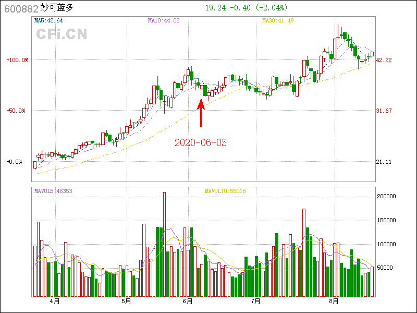The width and height of the screenshot is (417, 313).
Task: Click the MAVOL5:48353 volume label
Action: pyautogui.click(x=53, y=191)
